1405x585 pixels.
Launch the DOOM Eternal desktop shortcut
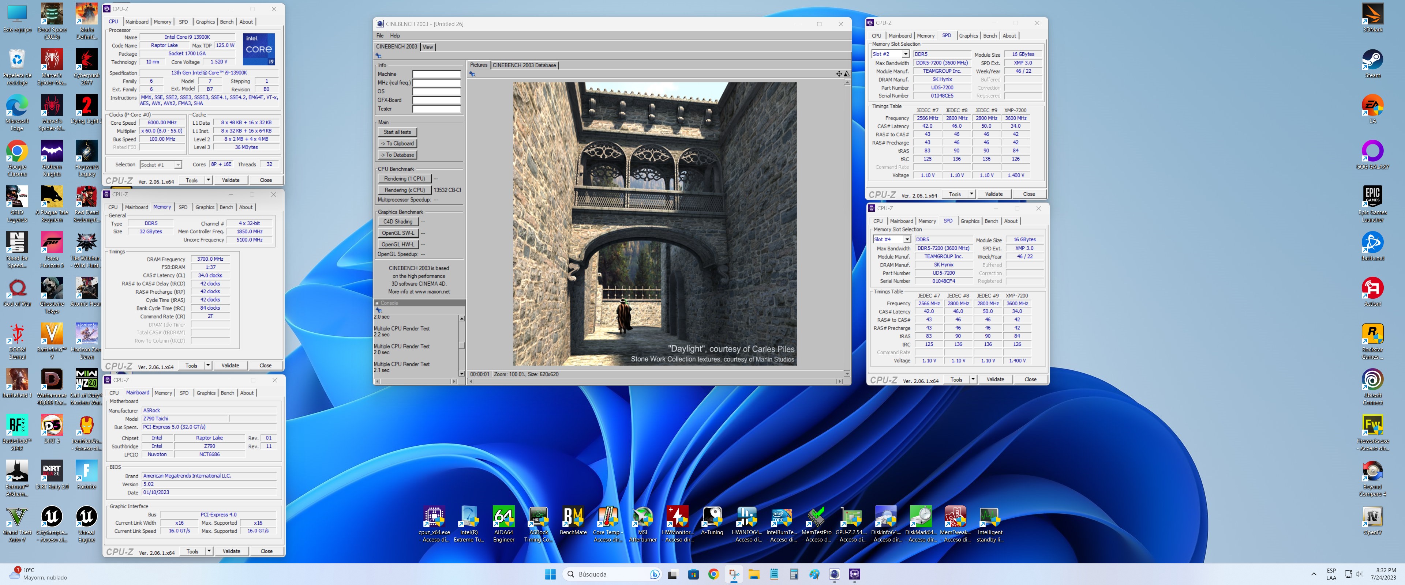point(17,341)
